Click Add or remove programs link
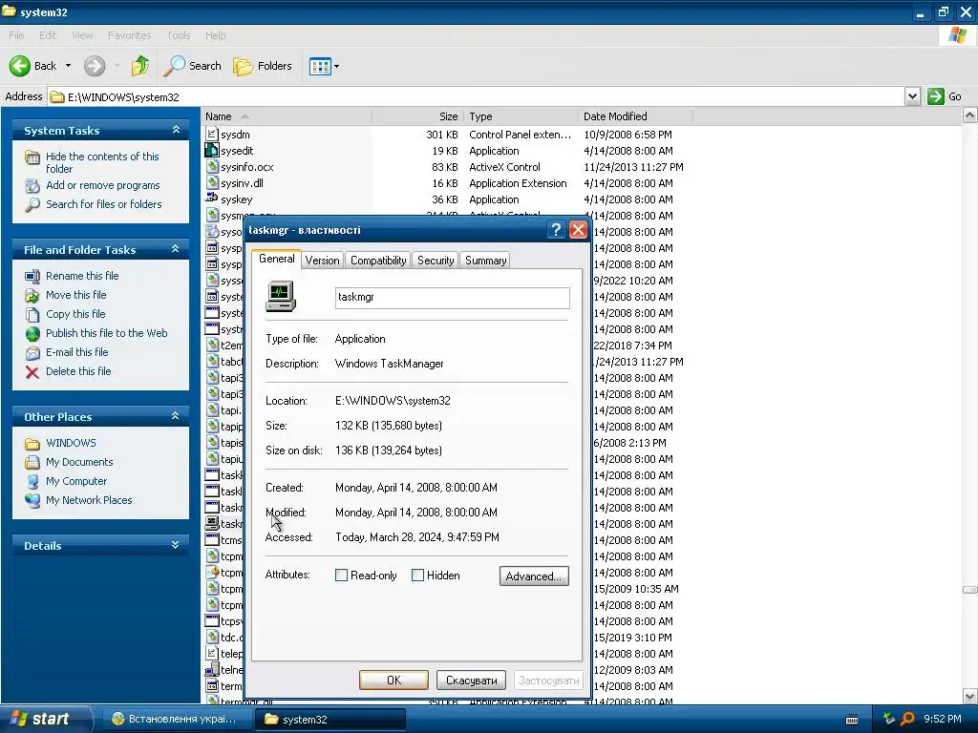This screenshot has width=978, height=733. pyautogui.click(x=103, y=185)
